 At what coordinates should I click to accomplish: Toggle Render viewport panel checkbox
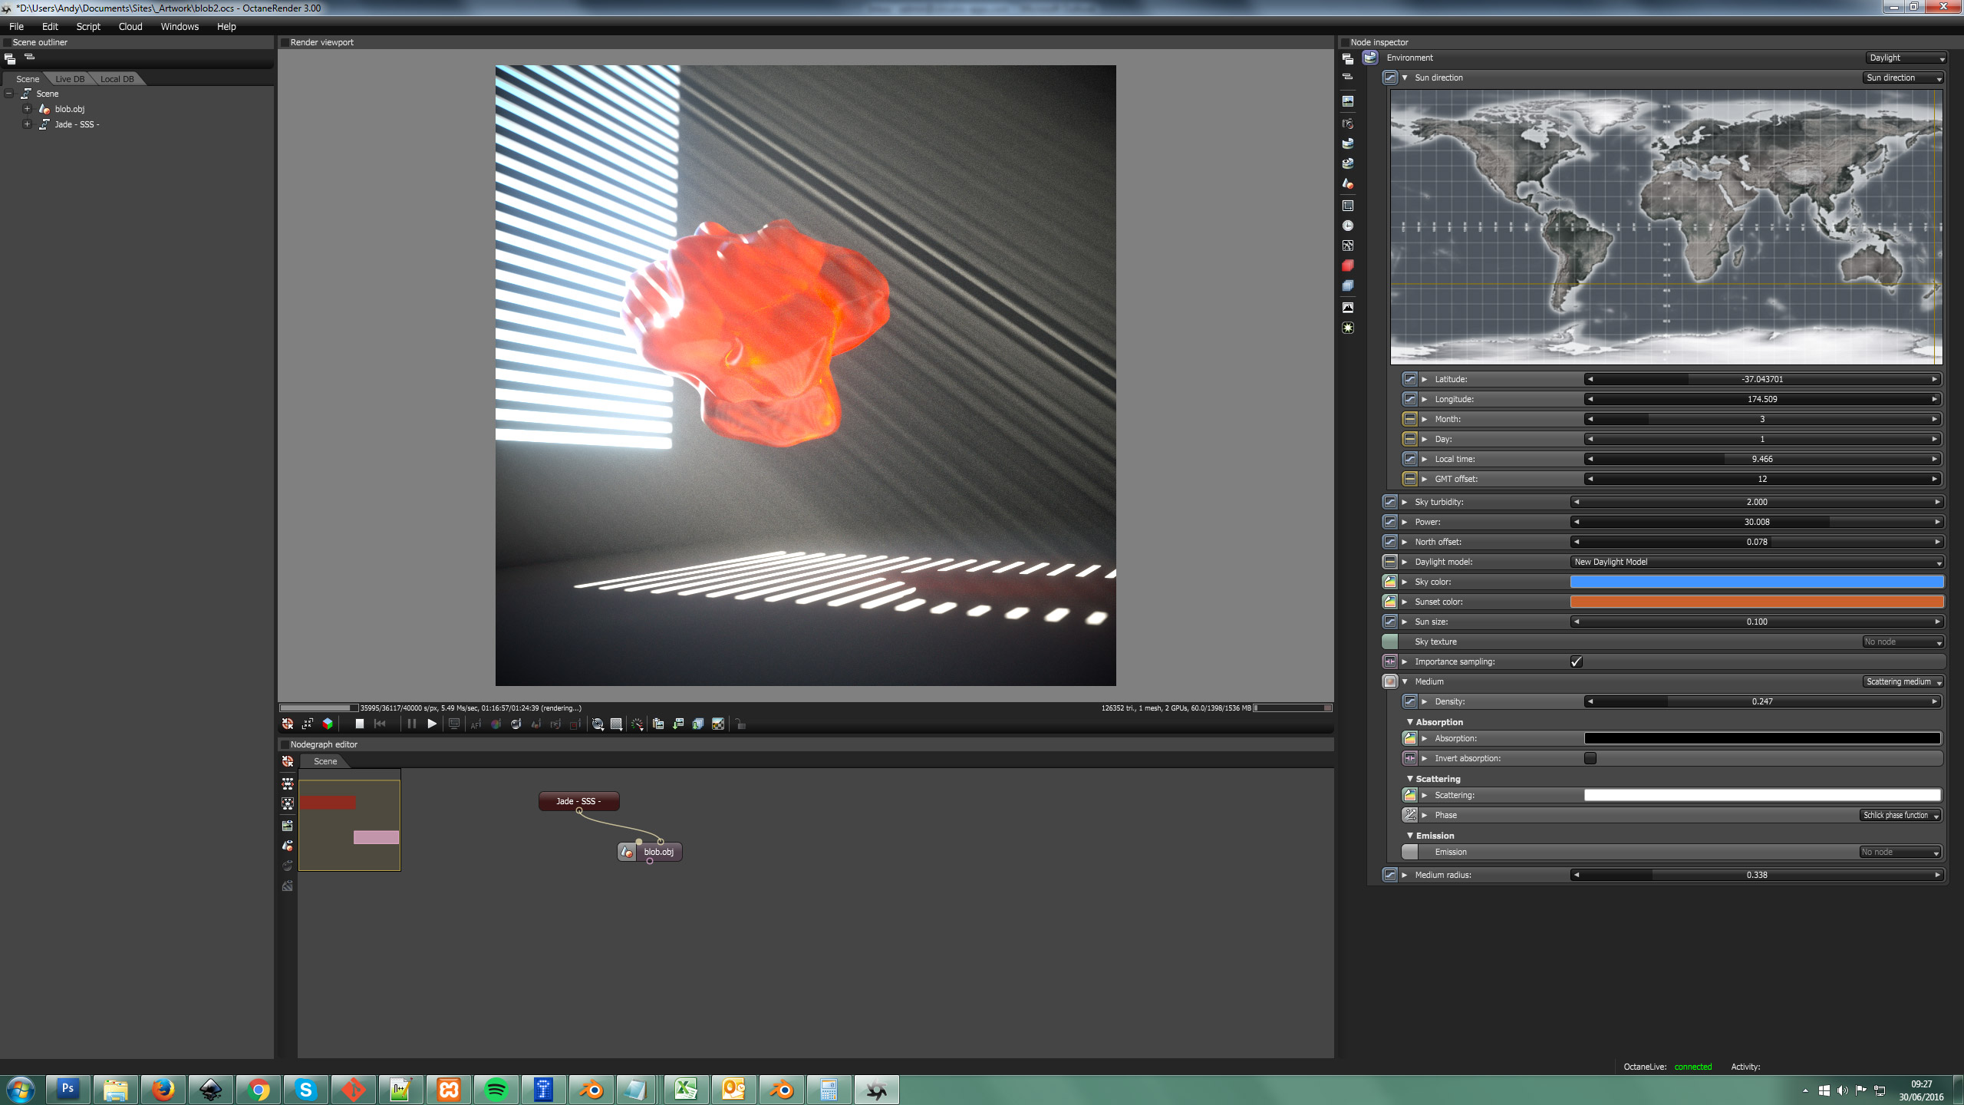click(285, 42)
